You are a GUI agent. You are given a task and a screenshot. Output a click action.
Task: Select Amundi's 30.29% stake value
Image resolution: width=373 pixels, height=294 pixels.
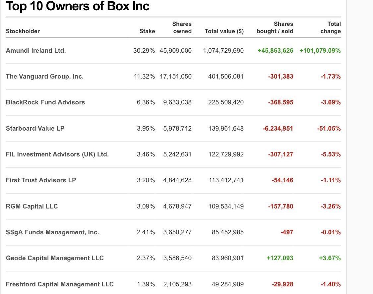coord(144,51)
